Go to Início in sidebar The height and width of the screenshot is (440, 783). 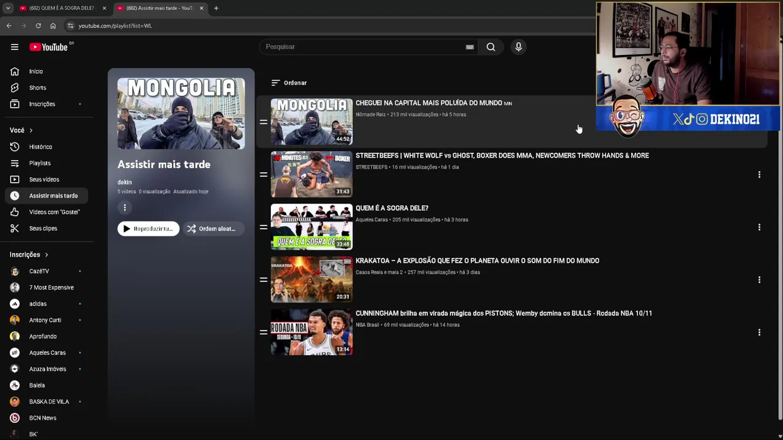pyautogui.click(x=48, y=71)
